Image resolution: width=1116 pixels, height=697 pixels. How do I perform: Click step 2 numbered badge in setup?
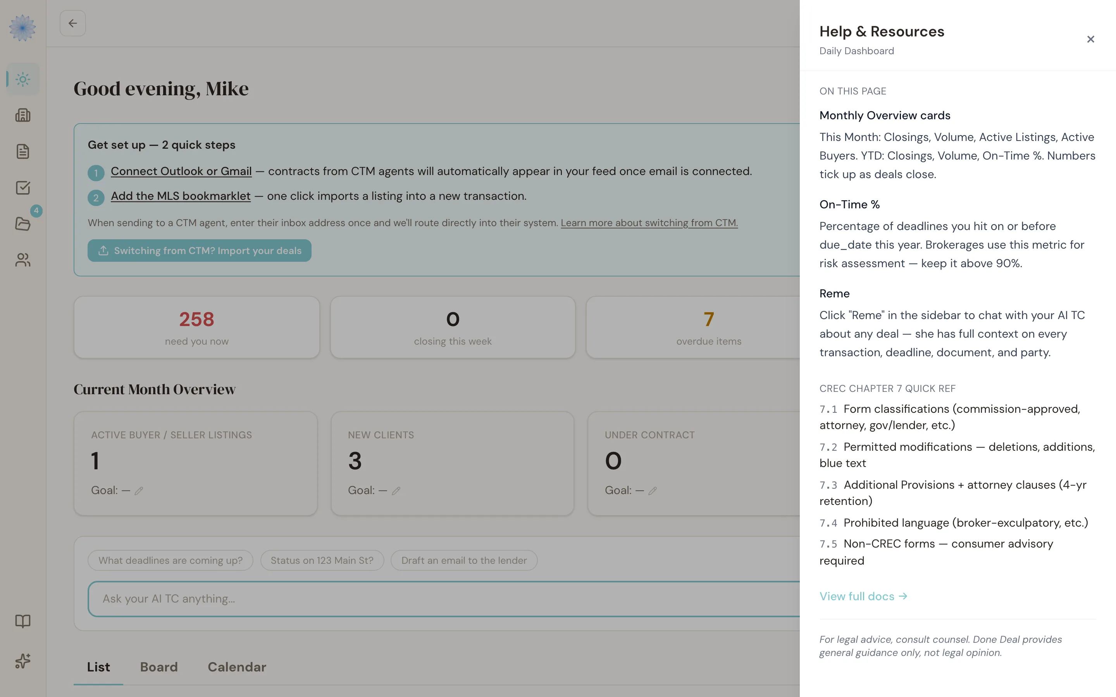[x=96, y=198]
